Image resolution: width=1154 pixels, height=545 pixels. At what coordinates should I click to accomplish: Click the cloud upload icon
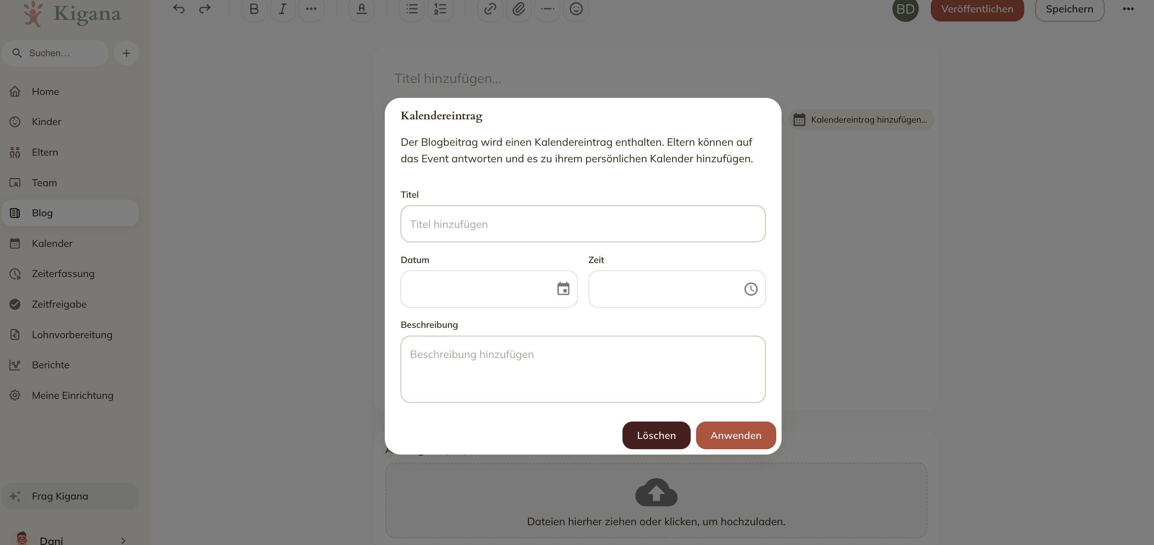[656, 492]
